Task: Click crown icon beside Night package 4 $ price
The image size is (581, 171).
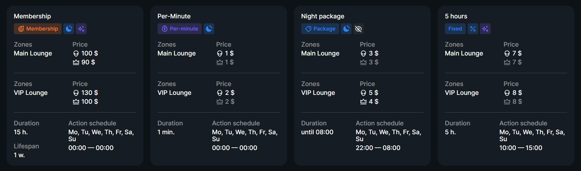Action: [x=363, y=102]
